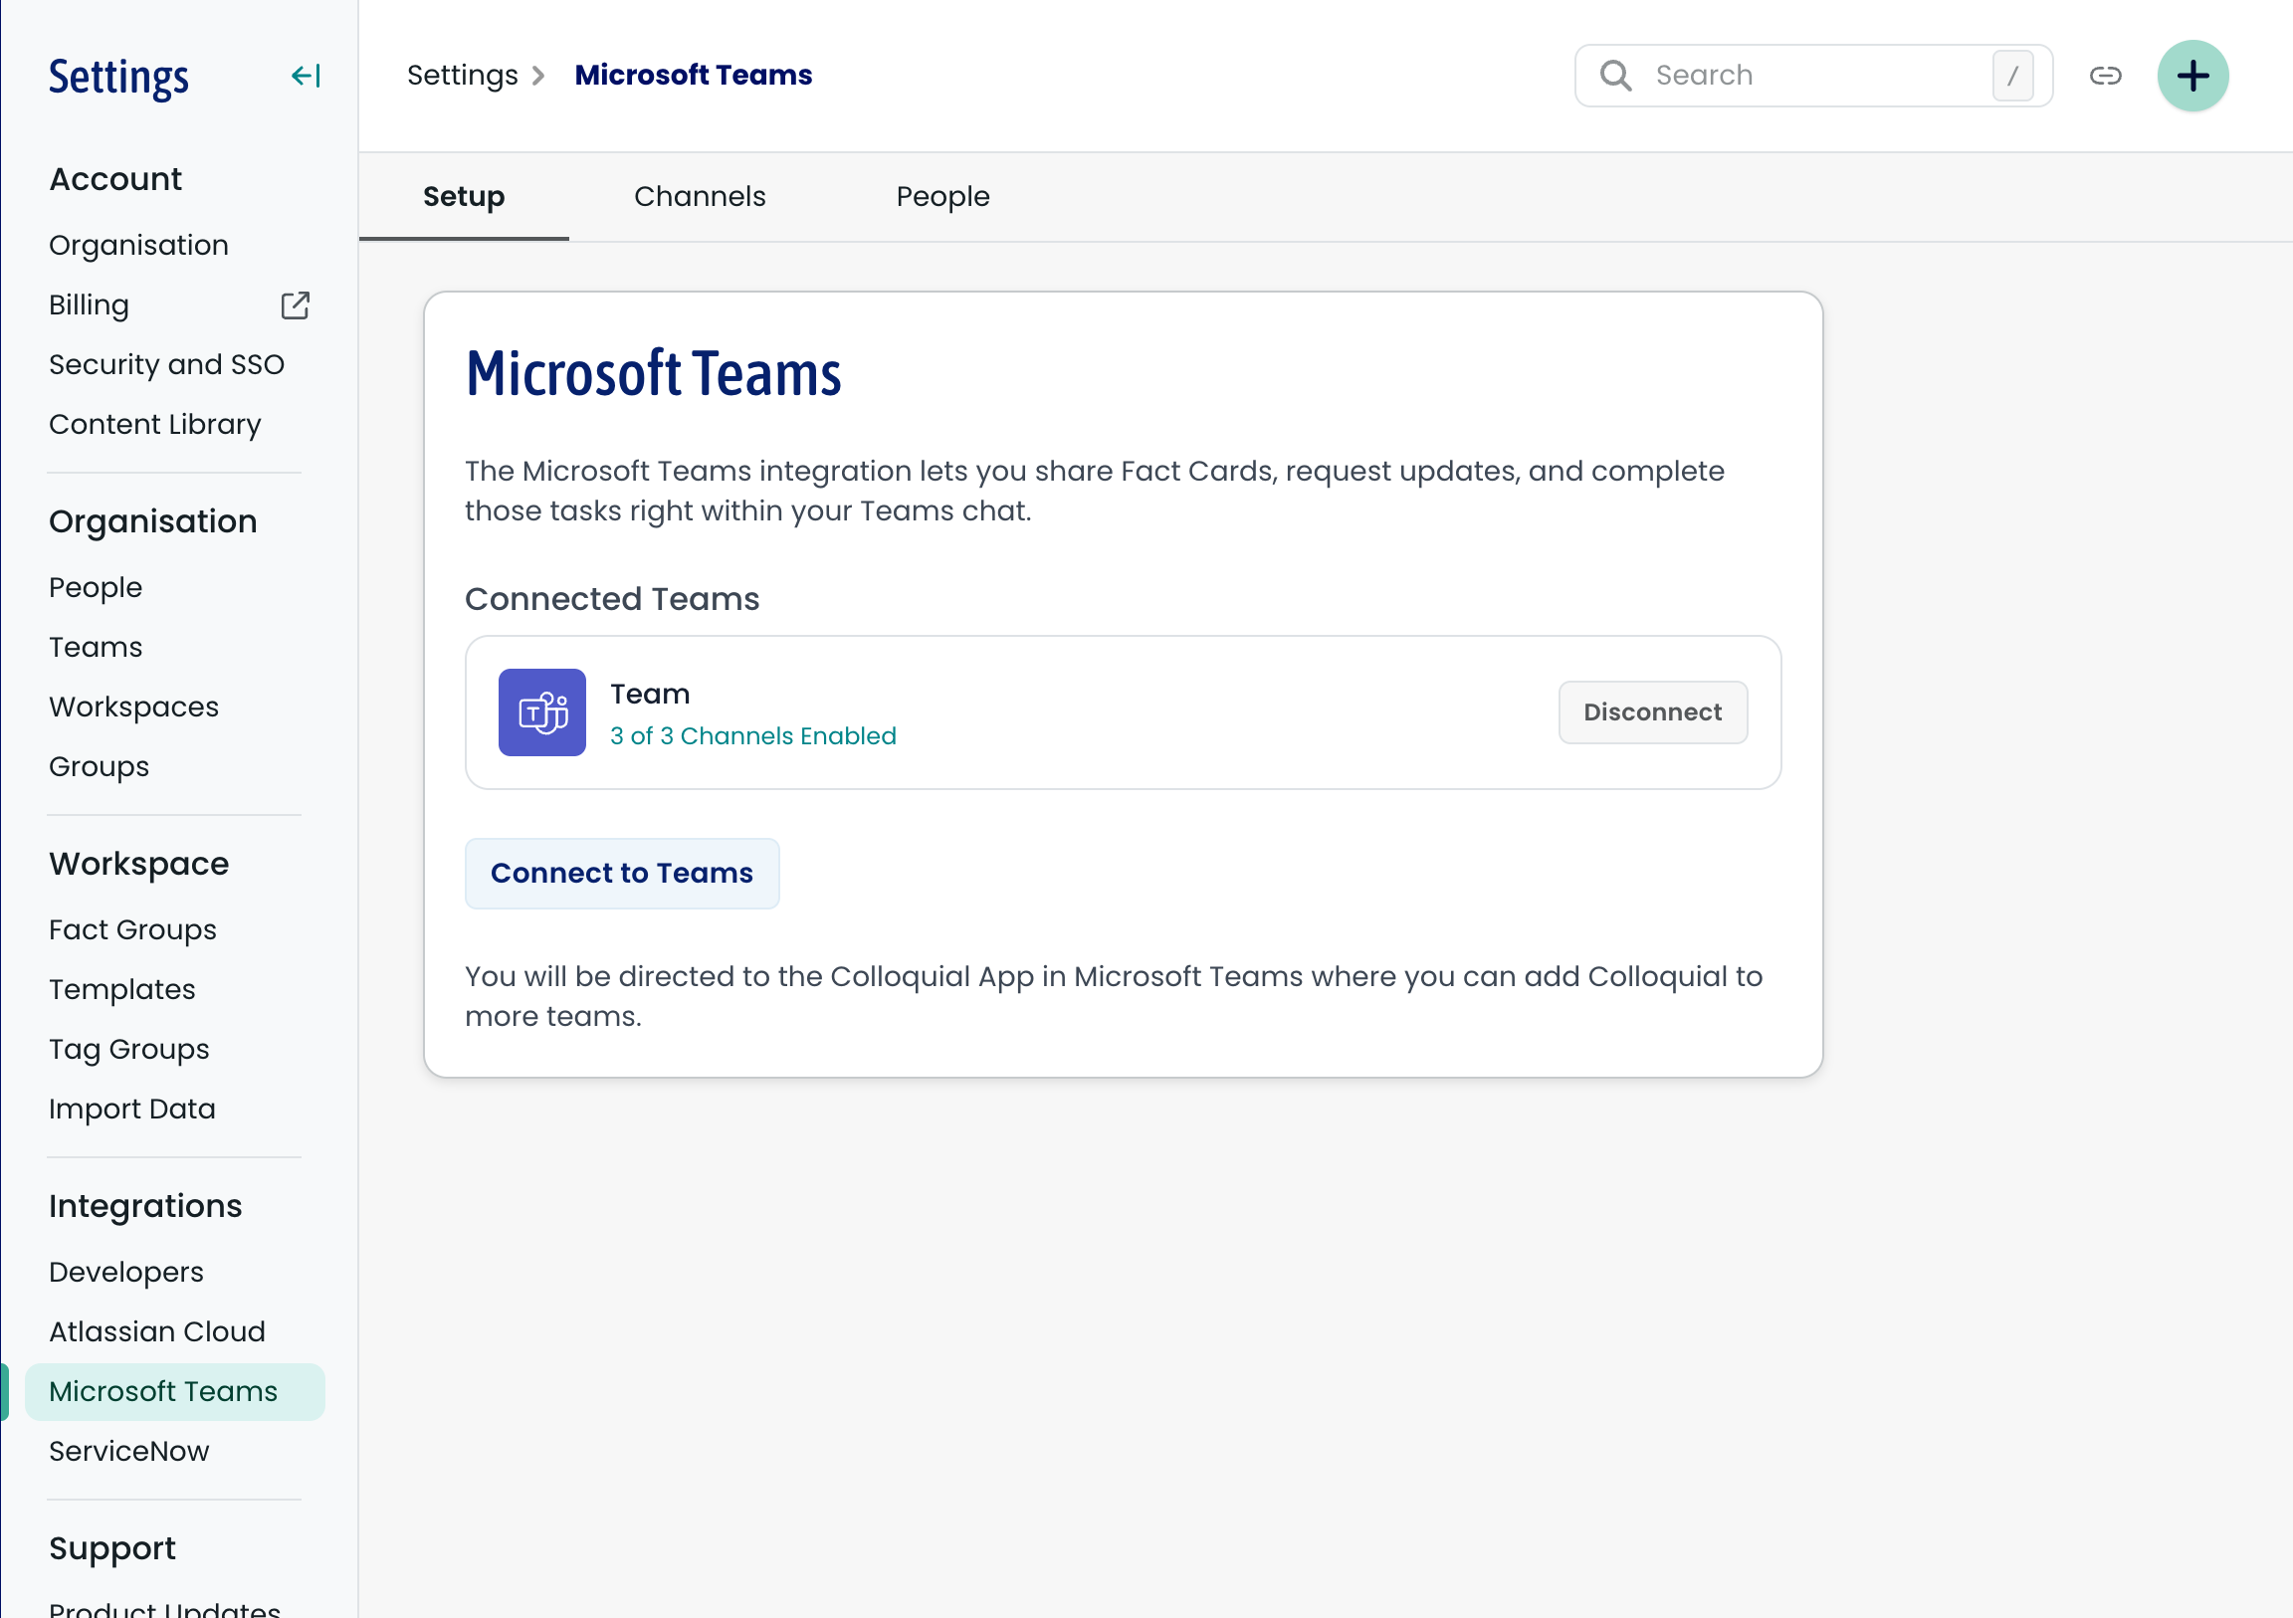Switch to the Setup tab
This screenshot has width=2293, height=1618.
pyautogui.click(x=464, y=197)
